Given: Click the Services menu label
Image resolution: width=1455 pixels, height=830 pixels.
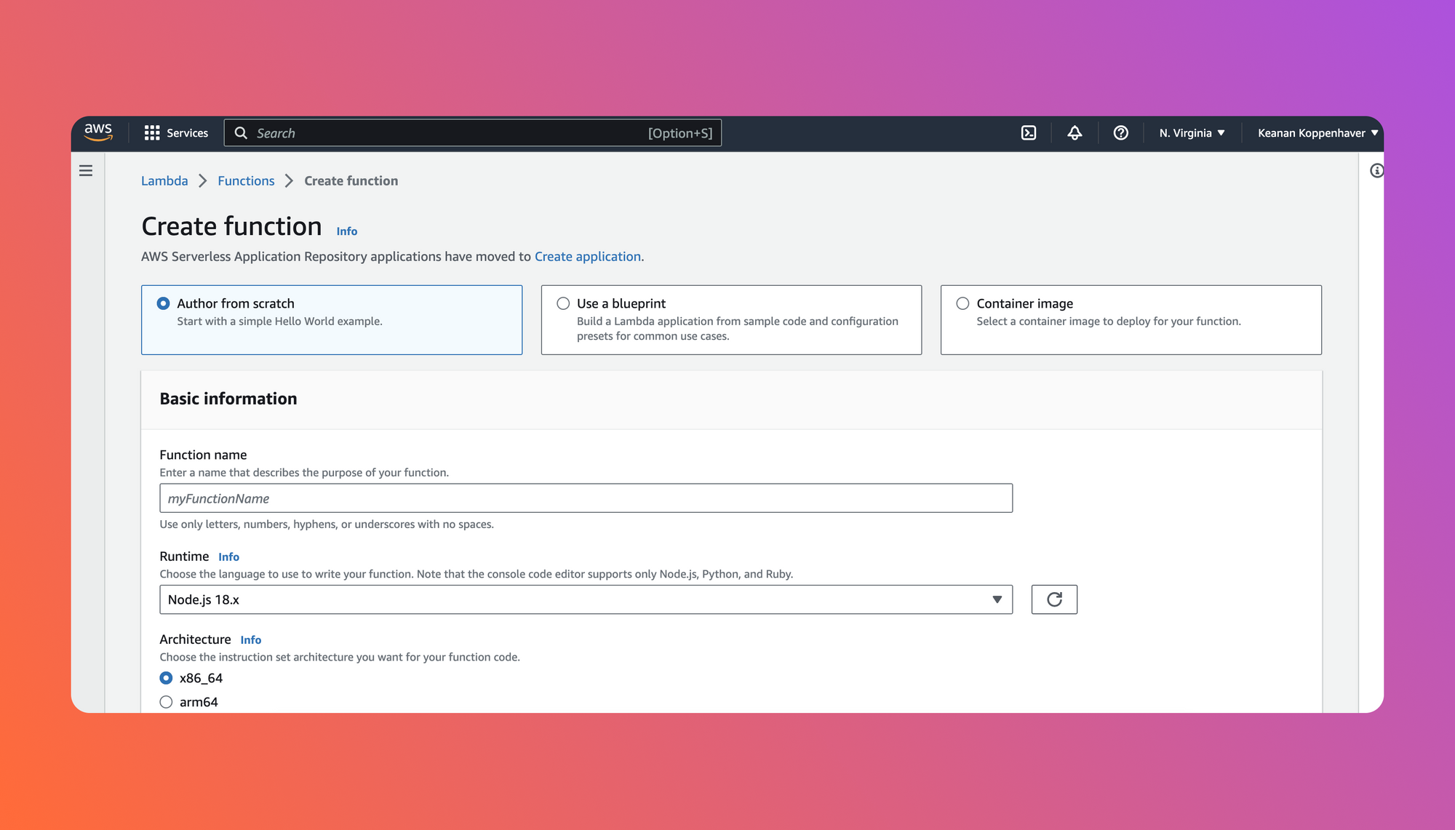Looking at the screenshot, I should (187, 133).
